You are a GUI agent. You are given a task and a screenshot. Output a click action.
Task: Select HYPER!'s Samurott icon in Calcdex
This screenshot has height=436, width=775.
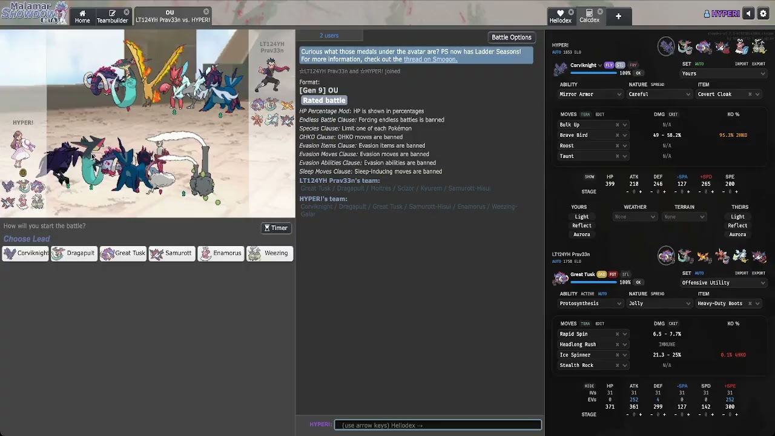click(x=722, y=47)
